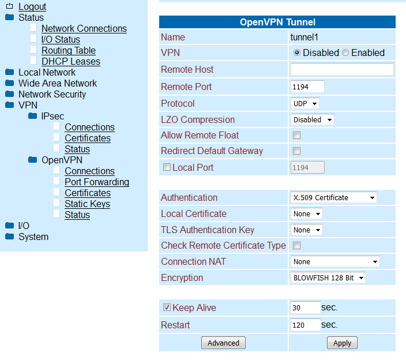Enable the Local Port checkbox
The width and height of the screenshot is (406, 360).
(x=167, y=167)
